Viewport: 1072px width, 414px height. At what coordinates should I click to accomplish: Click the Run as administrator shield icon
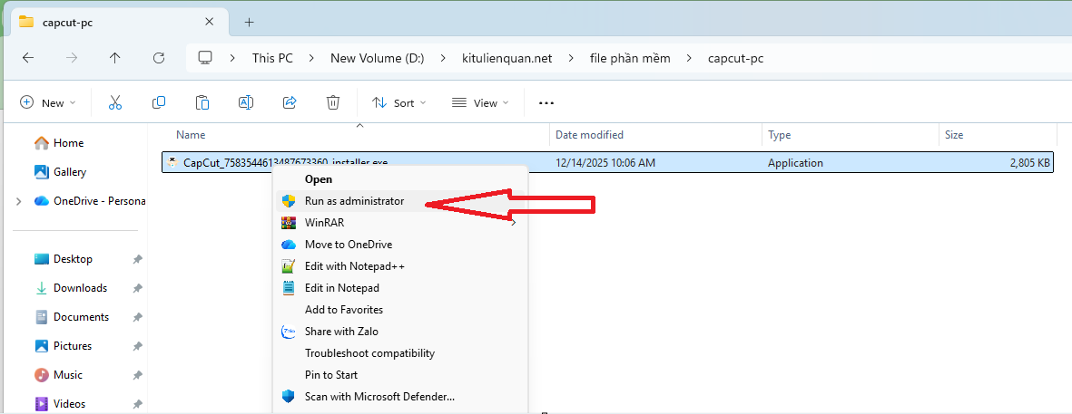click(289, 200)
